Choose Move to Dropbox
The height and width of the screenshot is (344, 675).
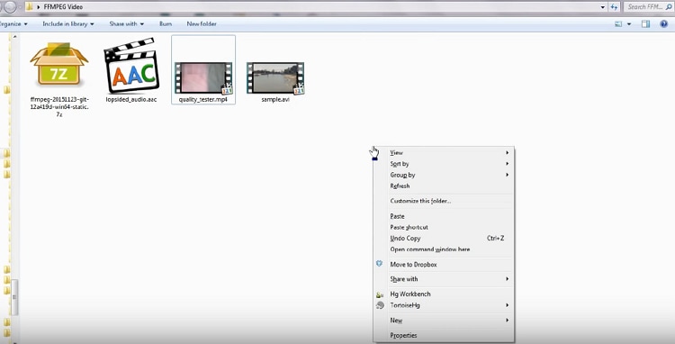click(x=444, y=265)
